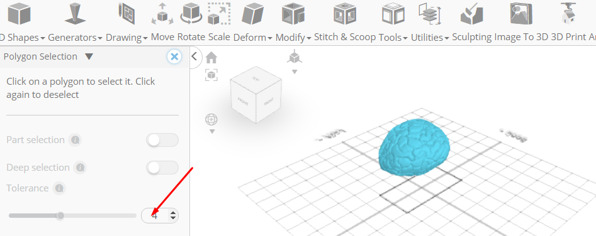Select the Move tool icon
The height and width of the screenshot is (236, 596).
pos(162,14)
